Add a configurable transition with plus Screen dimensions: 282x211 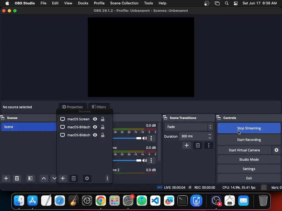click(187, 145)
